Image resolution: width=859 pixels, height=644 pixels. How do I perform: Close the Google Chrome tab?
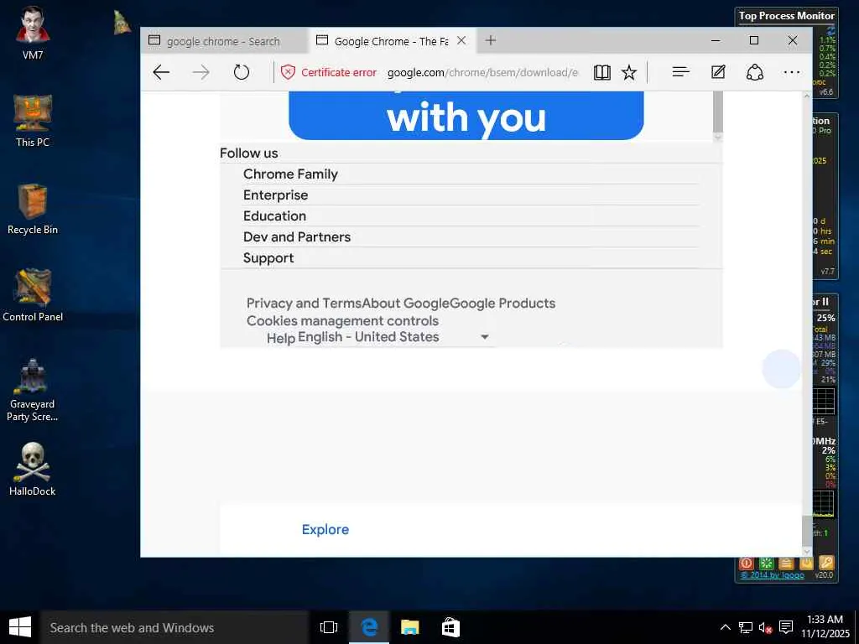462,40
